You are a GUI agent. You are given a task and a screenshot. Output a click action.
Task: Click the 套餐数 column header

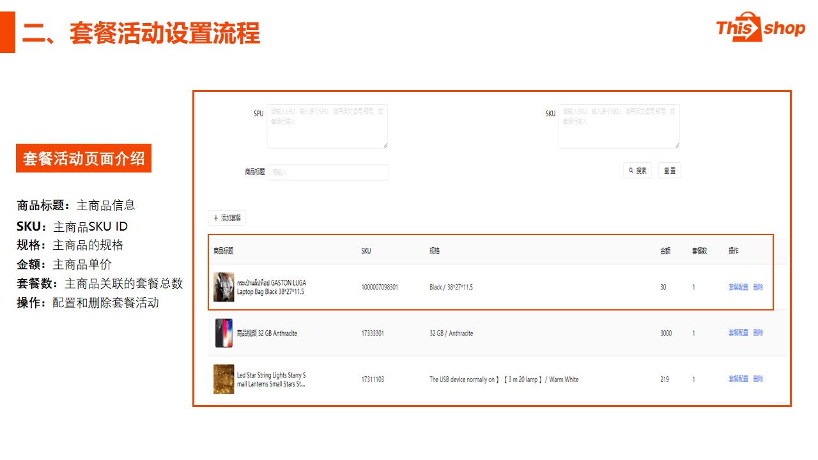point(700,251)
